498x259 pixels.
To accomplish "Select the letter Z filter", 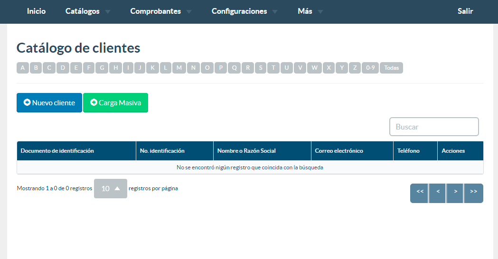I will point(355,68).
